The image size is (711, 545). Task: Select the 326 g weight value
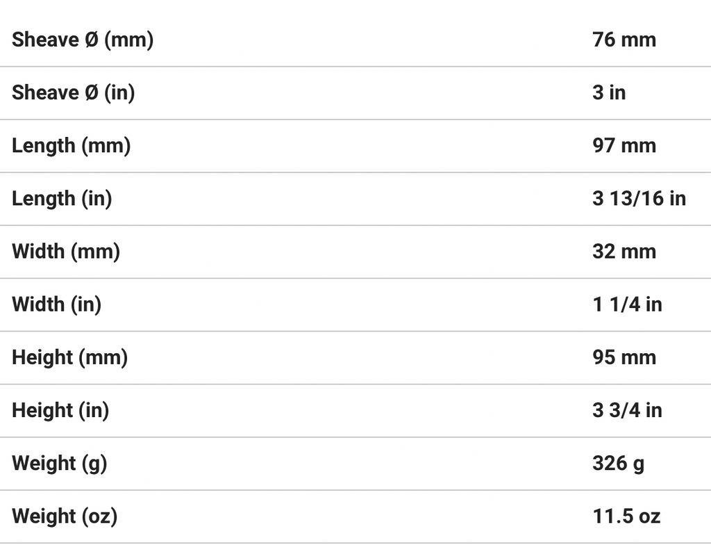click(x=618, y=463)
